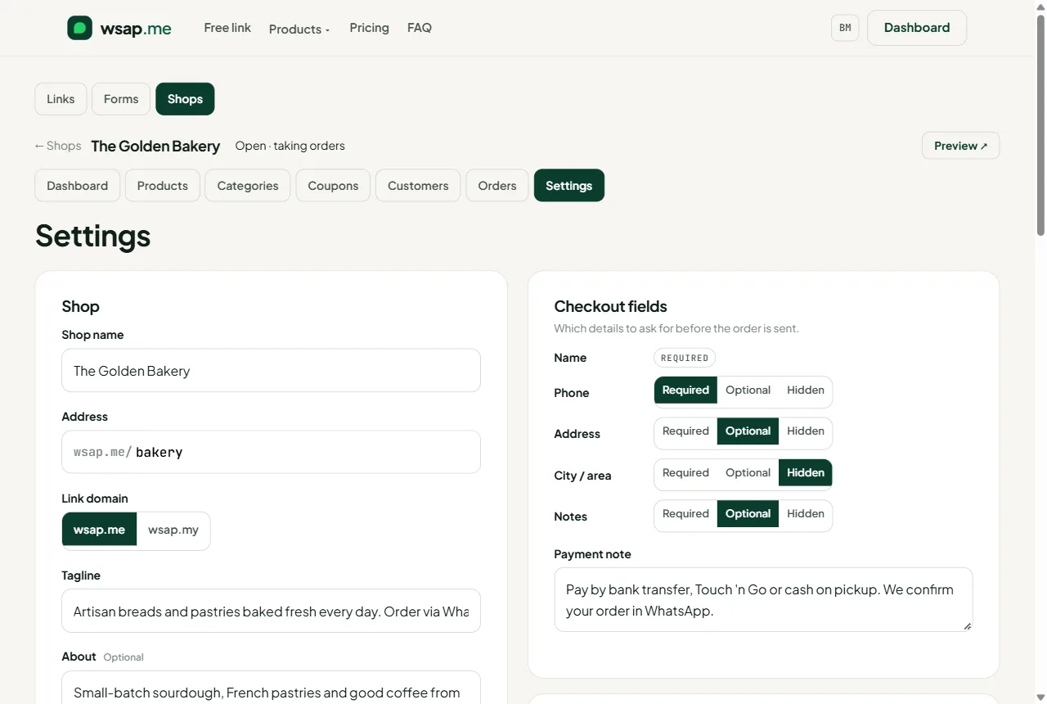The image size is (1047, 704).
Task: Click the resize handle of Payment note
Action: [967, 626]
